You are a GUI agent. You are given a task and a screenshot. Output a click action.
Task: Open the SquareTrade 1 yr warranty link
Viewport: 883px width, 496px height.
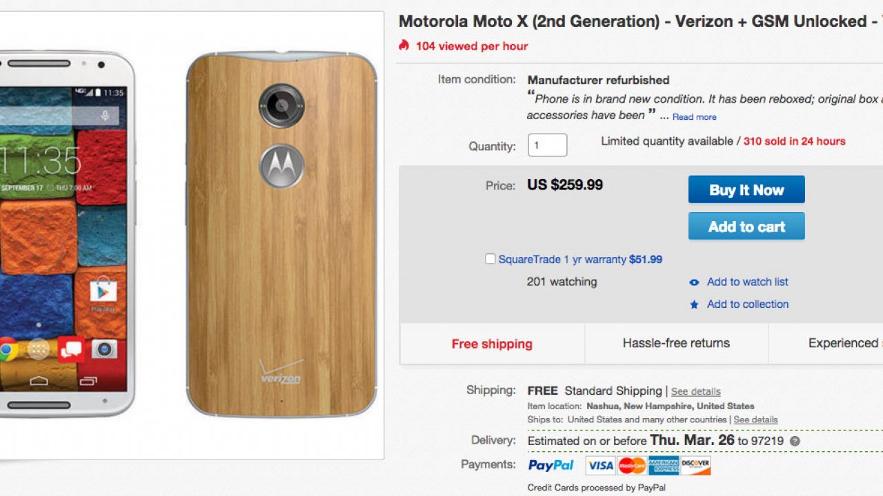click(562, 260)
